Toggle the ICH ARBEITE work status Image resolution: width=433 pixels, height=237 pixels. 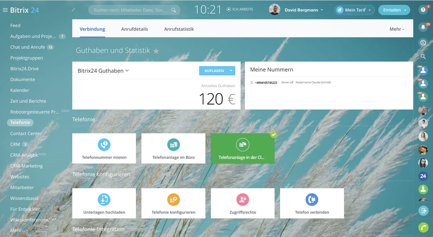240,9
